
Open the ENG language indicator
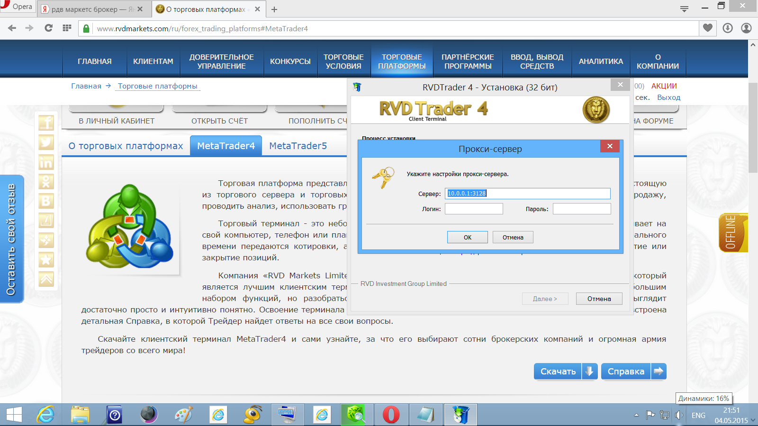click(x=698, y=416)
